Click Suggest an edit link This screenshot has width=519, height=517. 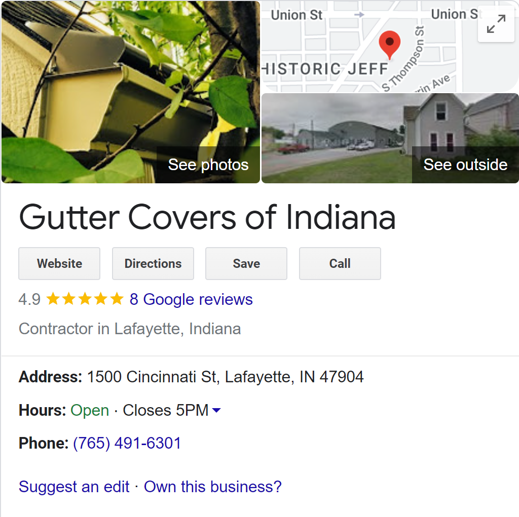[74, 487]
